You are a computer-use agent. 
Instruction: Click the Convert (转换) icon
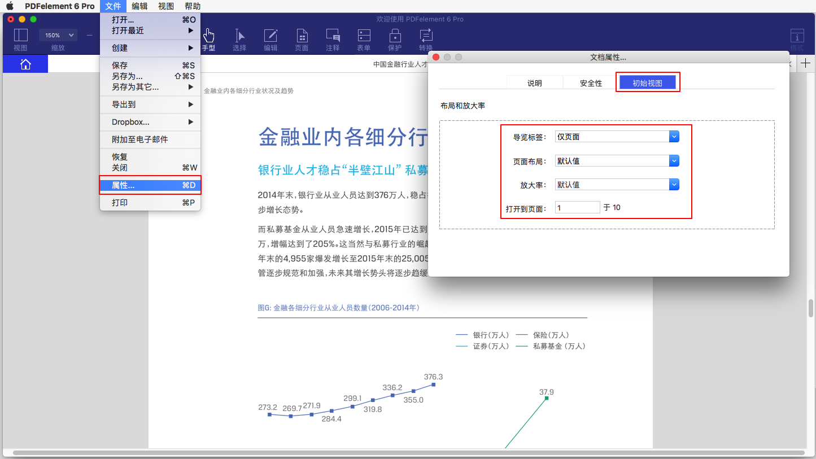coord(426,36)
